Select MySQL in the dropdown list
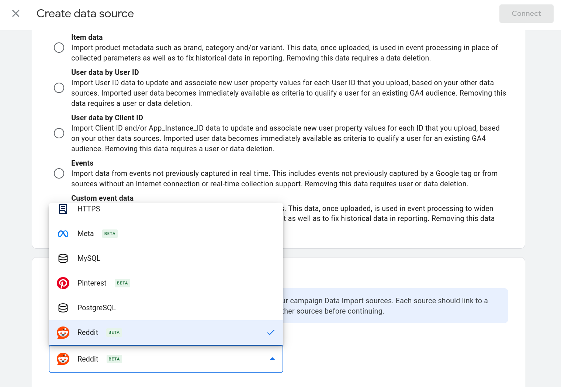The height and width of the screenshot is (387, 561). (89, 259)
